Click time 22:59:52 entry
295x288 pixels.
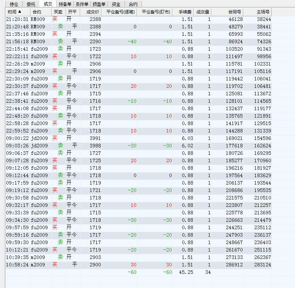tap(17, 131)
